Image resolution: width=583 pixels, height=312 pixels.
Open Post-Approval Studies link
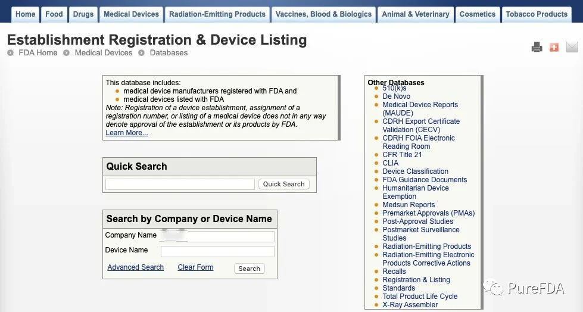417,221
